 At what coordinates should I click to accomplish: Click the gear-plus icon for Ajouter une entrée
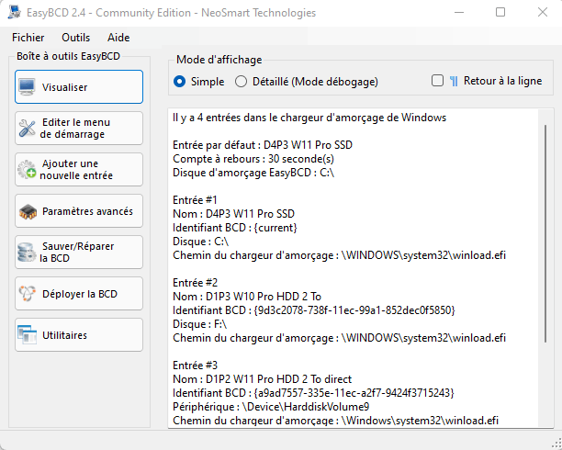click(27, 170)
